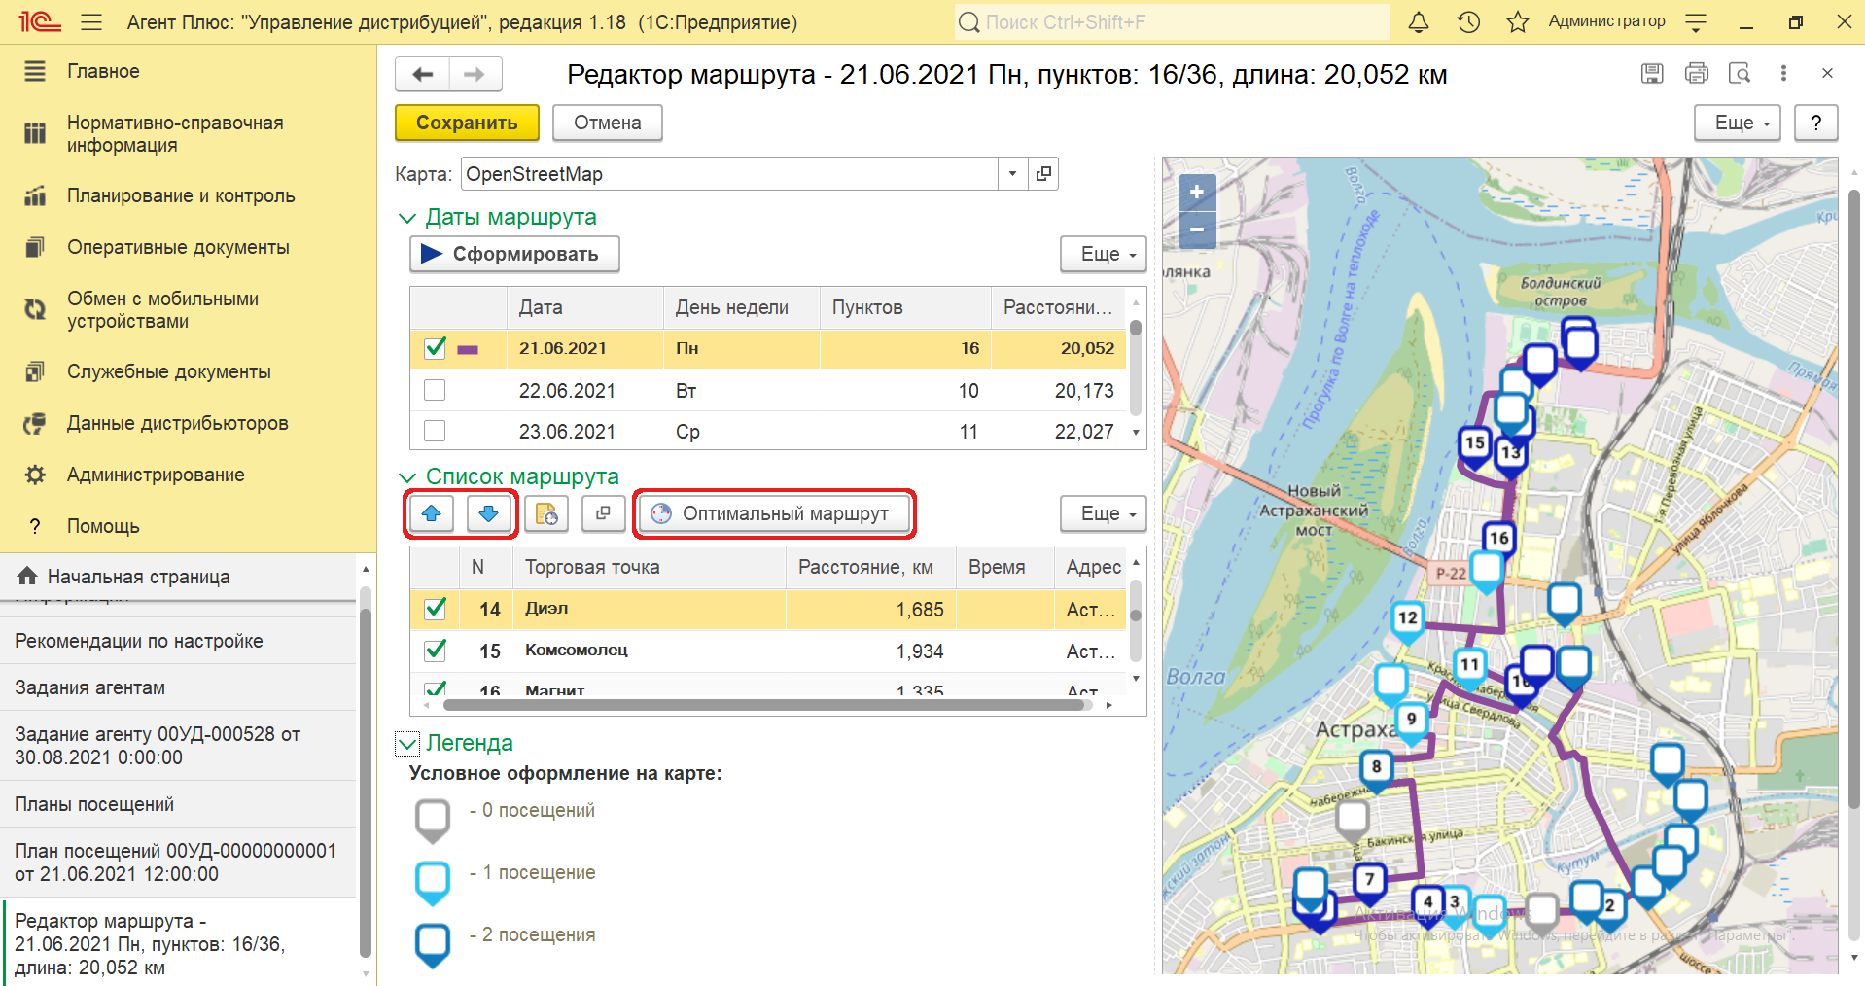Check the 22.06.2021 date row checkbox
Viewport: 1865px width, 986px height.
click(x=435, y=390)
